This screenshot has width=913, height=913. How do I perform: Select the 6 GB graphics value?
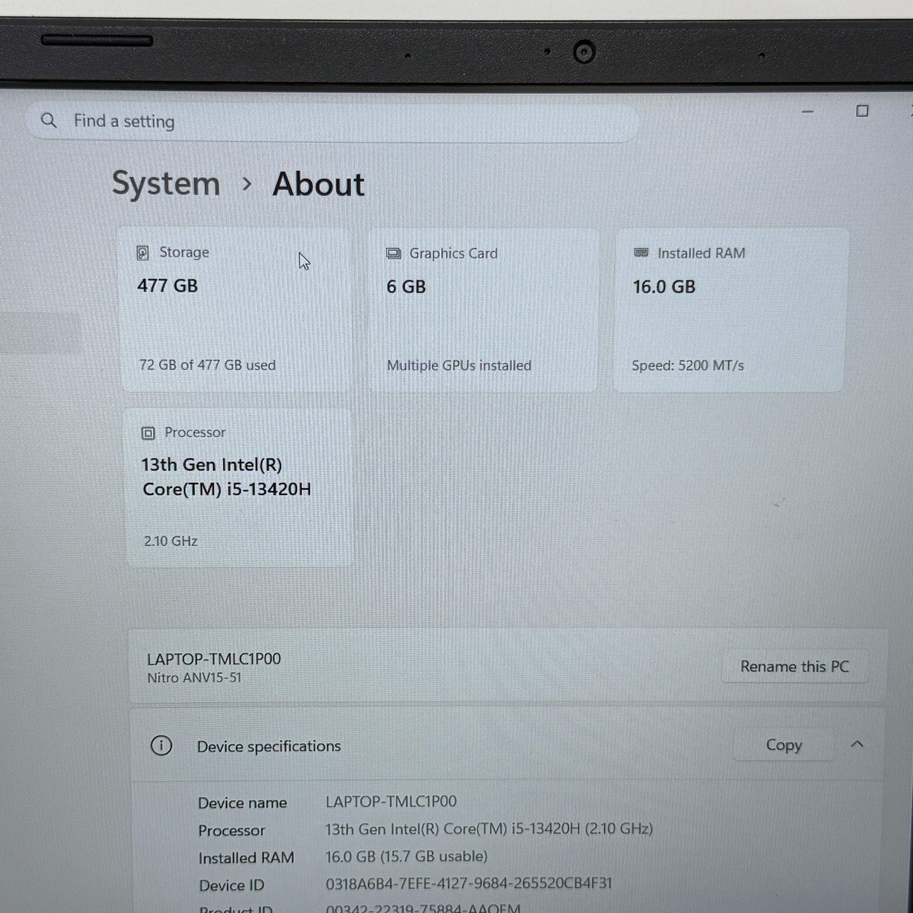click(406, 286)
